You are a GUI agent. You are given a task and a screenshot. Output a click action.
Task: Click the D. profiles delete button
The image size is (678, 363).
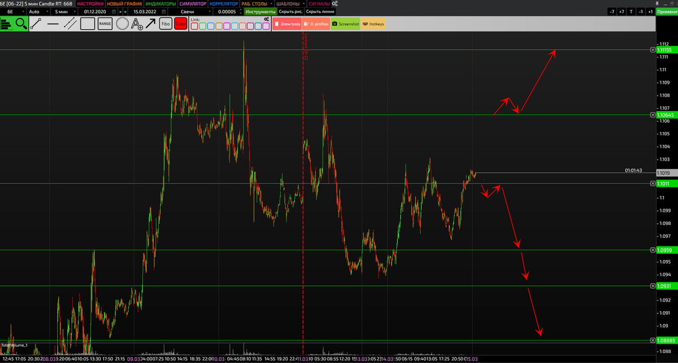(316, 24)
